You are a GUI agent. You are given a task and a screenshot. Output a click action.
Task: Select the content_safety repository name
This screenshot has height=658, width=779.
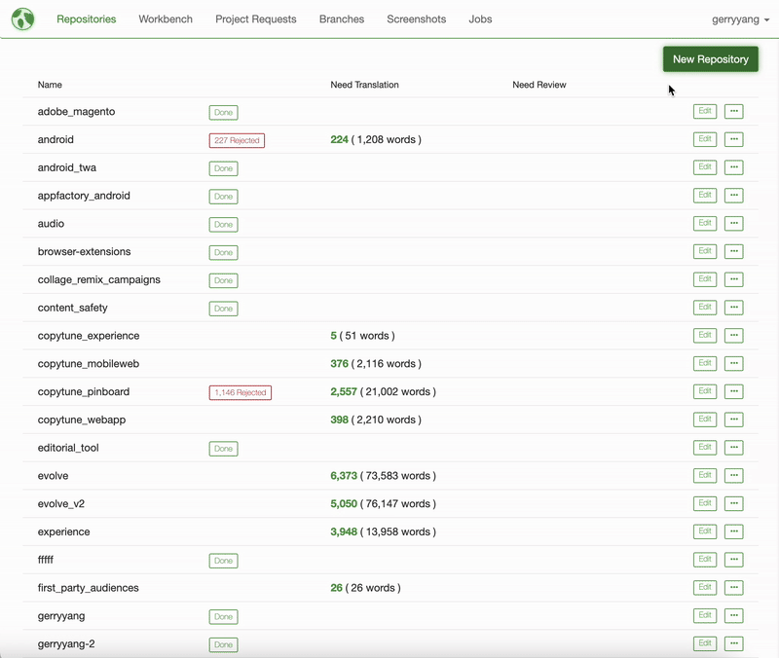click(x=72, y=308)
